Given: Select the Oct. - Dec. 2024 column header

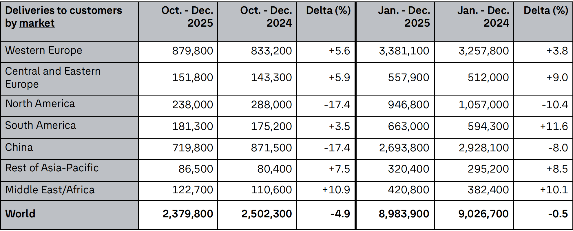Looking at the screenshot, I should coord(266,17).
